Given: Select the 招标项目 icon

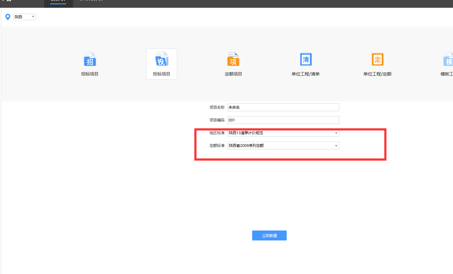Looking at the screenshot, I should tap(90, 59).
